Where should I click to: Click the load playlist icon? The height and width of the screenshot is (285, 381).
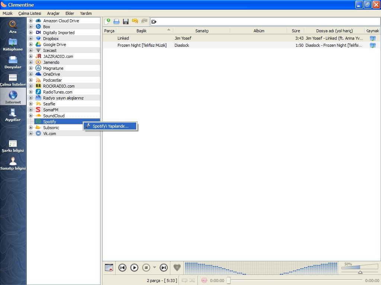point(116,22)
